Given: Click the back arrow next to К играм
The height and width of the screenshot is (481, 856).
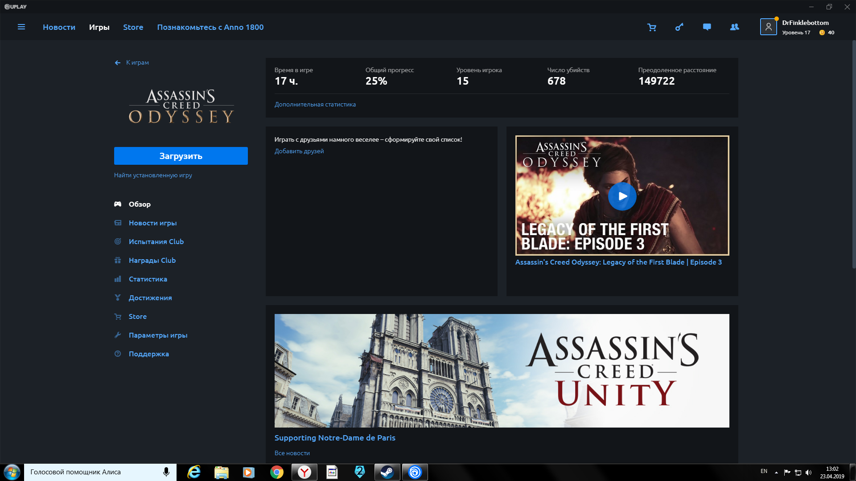Looking at the screenshot, I should tap(118, 63).
